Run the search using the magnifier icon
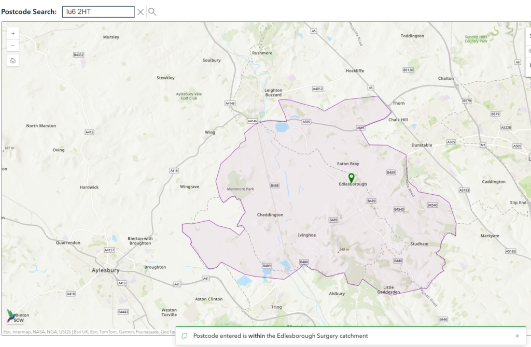This screenshot has width=531, height=347. 152,11
